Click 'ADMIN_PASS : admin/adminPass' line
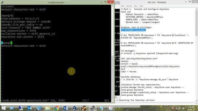The width and height of the screenshot is (198, 111). tap(142, 20)
